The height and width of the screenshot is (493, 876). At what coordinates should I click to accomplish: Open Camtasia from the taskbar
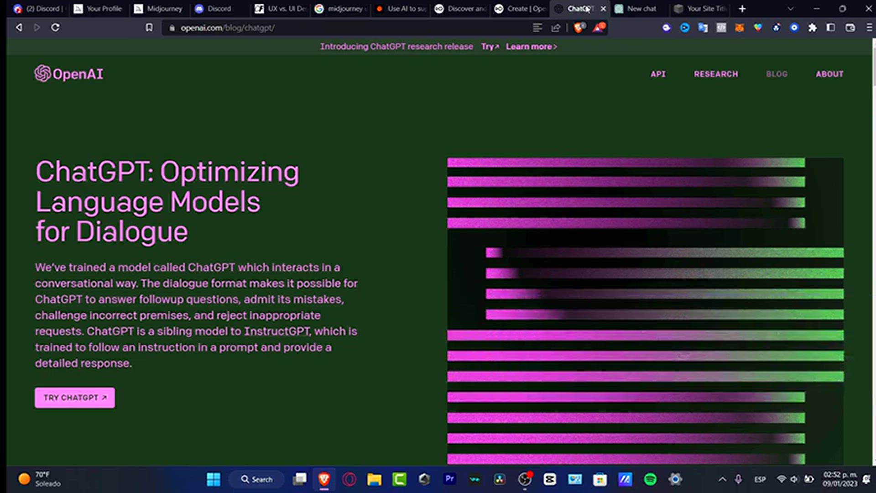pyautogui.click(x=399, y=479)
